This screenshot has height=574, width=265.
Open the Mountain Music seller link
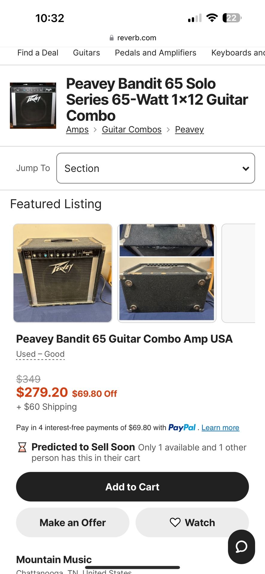point(54,559)
